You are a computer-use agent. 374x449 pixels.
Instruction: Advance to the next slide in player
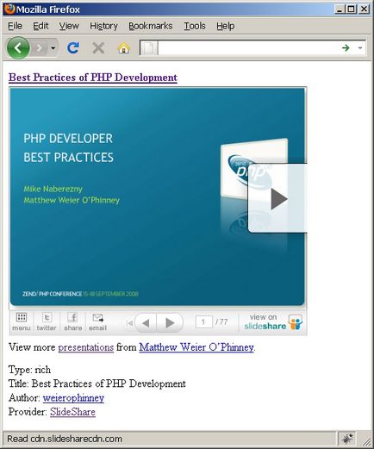tap(170, 323)
